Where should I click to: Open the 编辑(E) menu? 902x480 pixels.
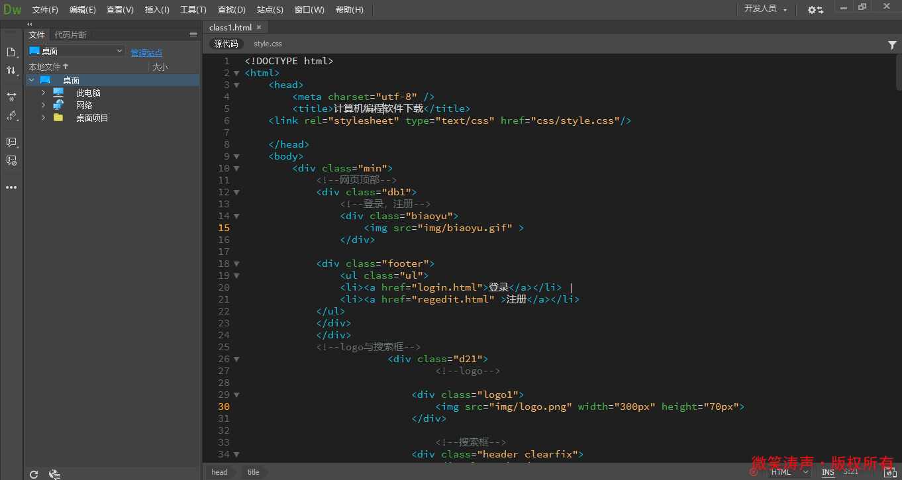pos(82,9)
